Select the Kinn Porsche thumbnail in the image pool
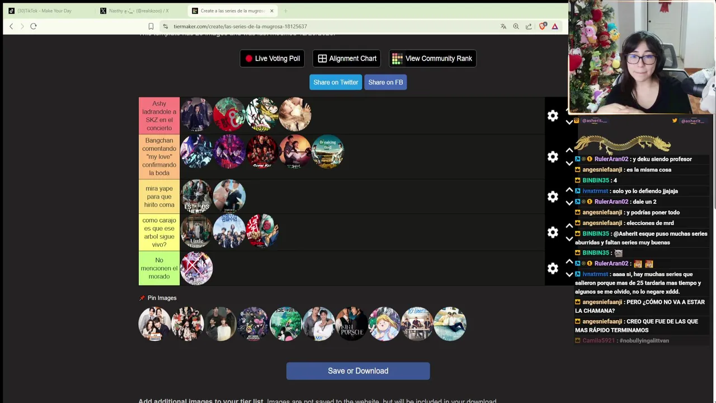The image size is (716, 403). pos(352,324)
